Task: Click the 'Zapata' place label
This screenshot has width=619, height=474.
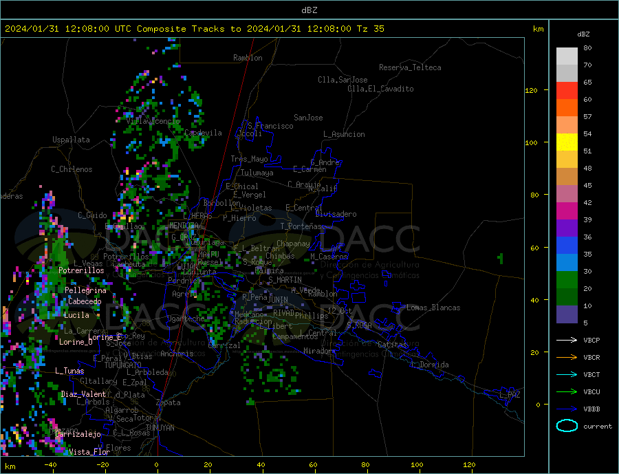Action: [x=169, y=402]
